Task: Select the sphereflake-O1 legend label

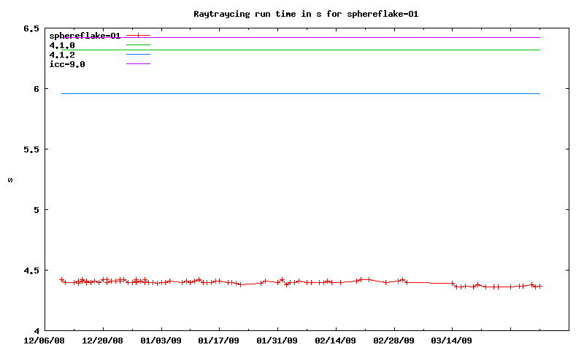Action: point(85,36)
